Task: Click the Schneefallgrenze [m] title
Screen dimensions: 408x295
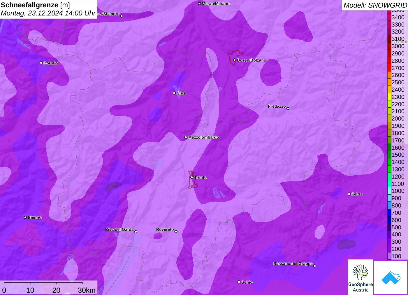Action: [x=35, y=5]
